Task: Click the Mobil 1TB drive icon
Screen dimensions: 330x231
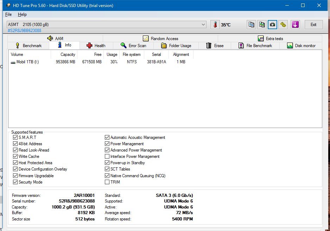Action: coord(13,62)
